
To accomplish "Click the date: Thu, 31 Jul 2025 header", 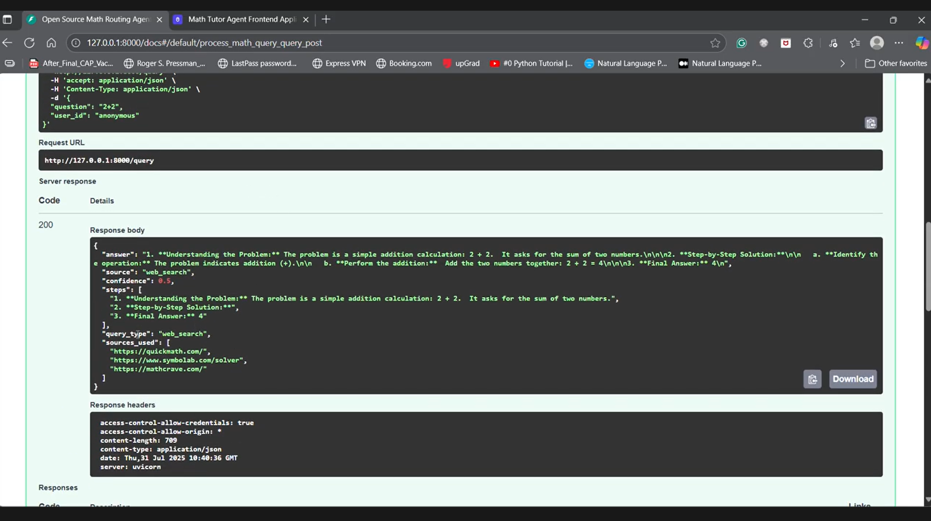I will 169,458.
